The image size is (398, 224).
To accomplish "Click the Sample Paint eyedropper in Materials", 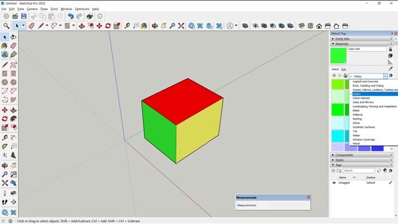I will point(391,68).
